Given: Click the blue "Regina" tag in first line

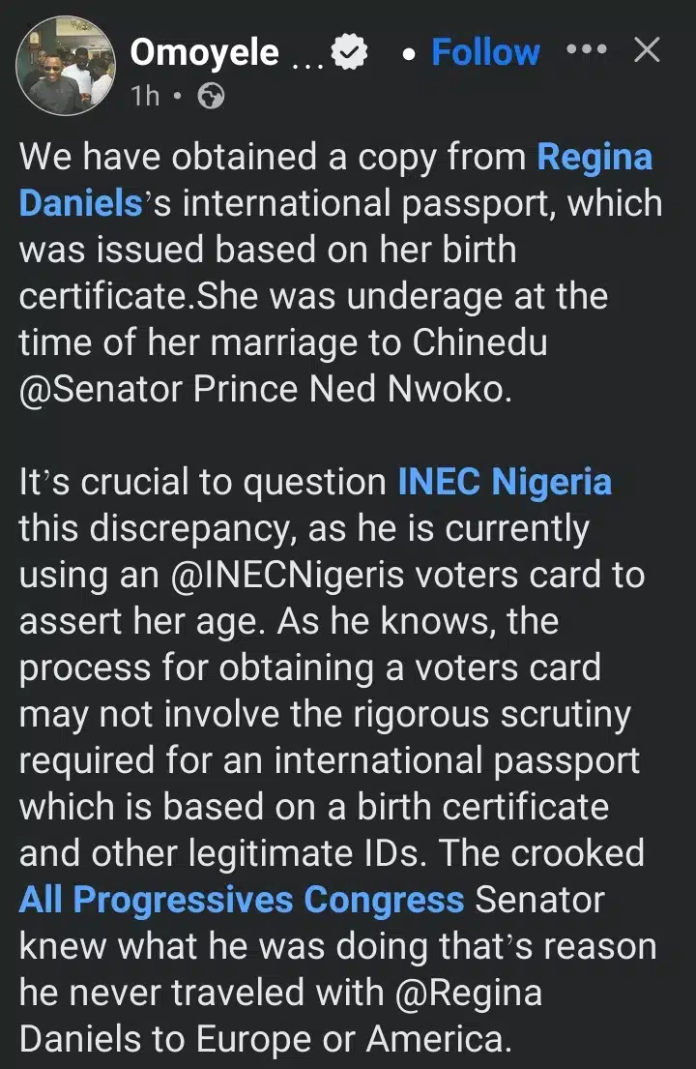Looking at the screenshot, I should tap(594, 157).
